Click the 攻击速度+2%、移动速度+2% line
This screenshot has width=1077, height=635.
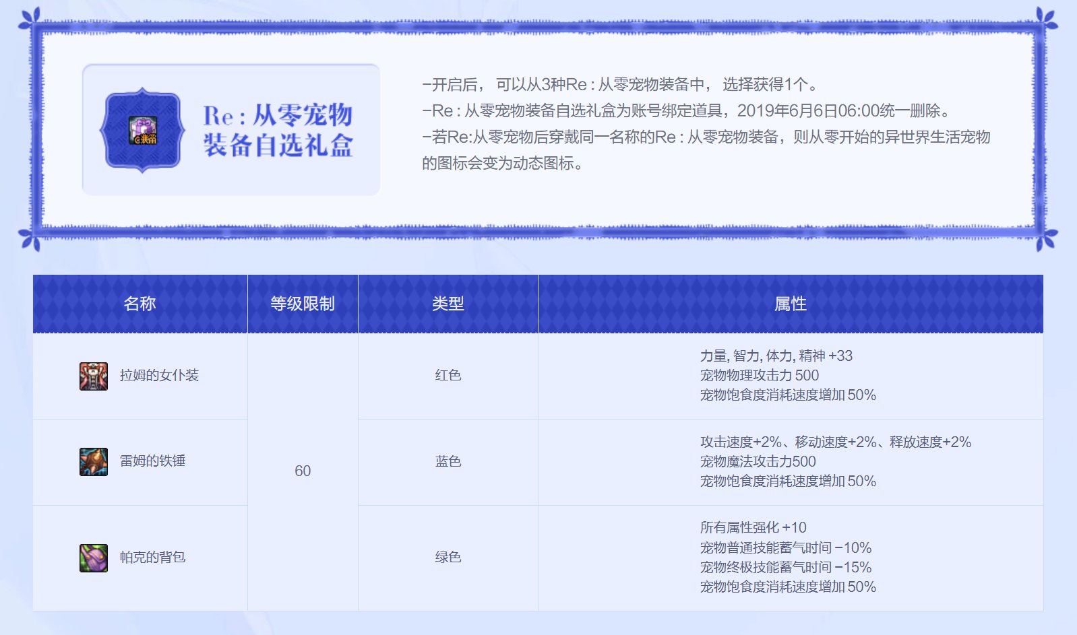(836, 442)
